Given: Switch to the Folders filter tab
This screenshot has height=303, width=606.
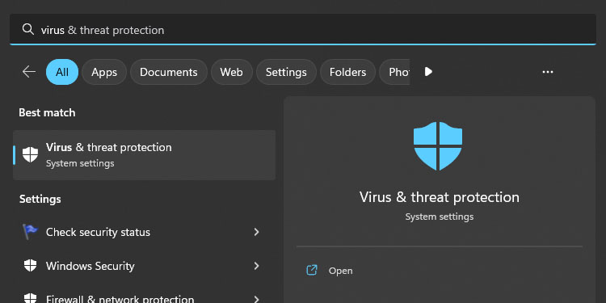Looking at the screenshot, I should coord(347,72).
